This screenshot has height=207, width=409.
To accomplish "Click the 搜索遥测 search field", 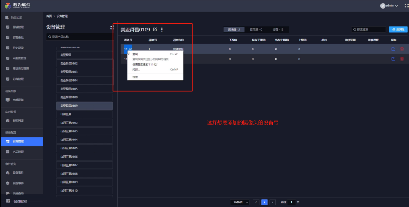I will click(368, 30).
